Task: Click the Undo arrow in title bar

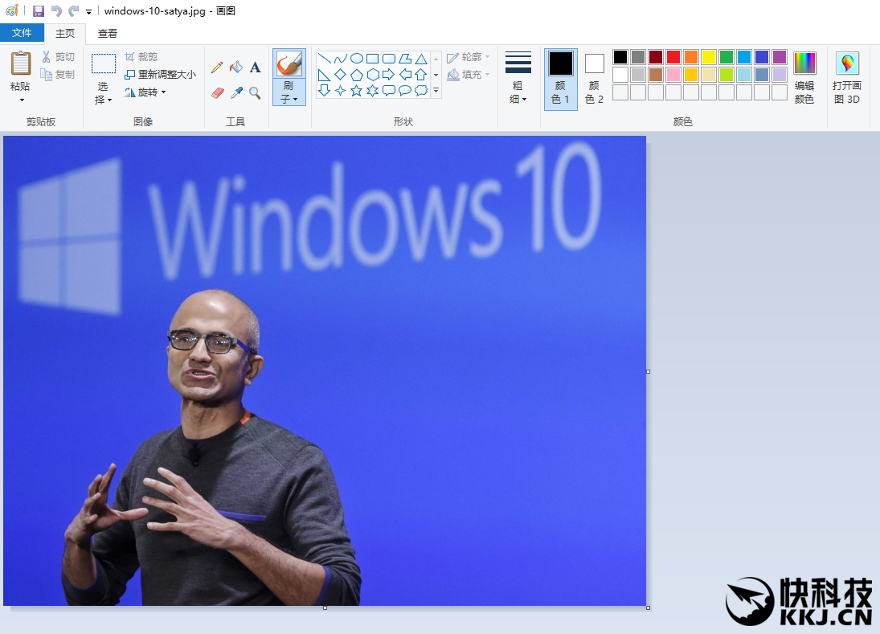Action: pos(56,11)
